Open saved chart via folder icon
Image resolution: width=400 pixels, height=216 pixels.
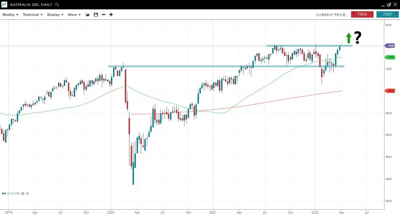click(87, 14)
